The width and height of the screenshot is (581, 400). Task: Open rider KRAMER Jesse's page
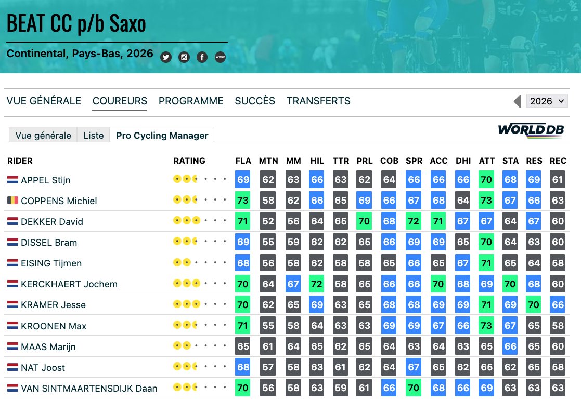(x=53, y=305)
